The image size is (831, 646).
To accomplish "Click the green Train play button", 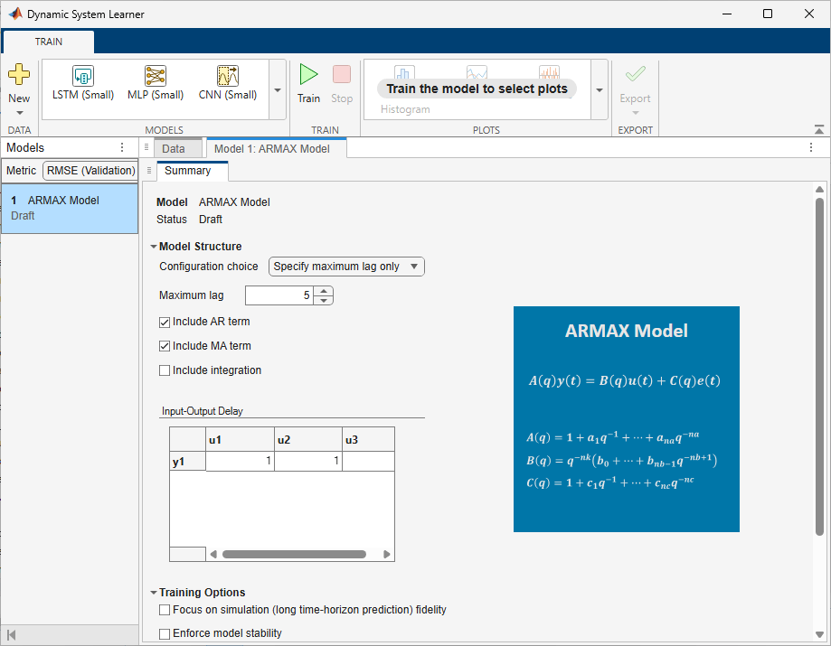I will (x=308, y=74).
